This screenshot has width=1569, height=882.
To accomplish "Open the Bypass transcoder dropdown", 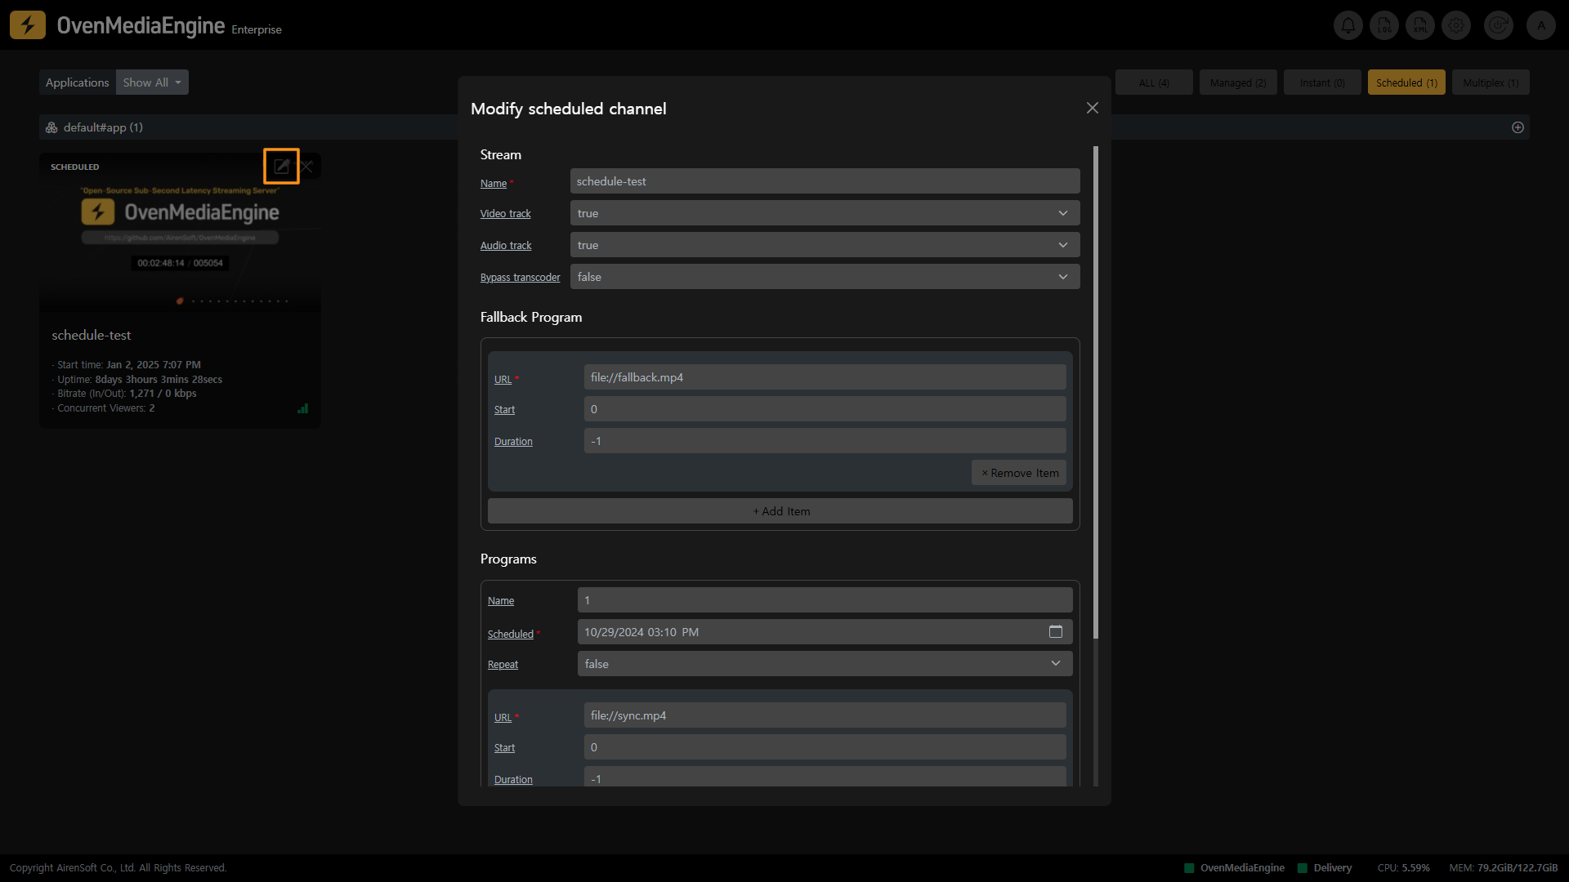I will [x=825, y=277].
